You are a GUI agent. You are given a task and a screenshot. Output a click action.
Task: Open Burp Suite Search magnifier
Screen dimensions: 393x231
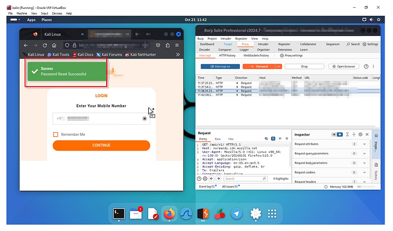(x=353, y=44)
